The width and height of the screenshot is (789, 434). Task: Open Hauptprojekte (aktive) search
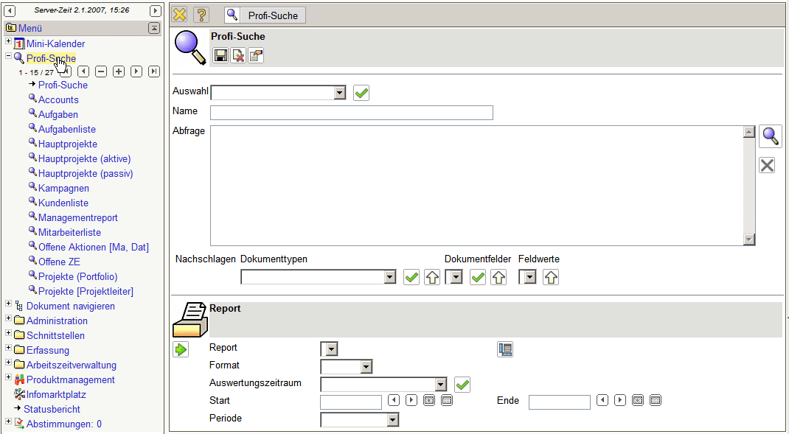(85, 159)
